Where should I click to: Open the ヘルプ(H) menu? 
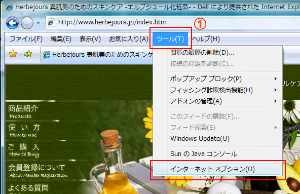click(x=206, y=39)
